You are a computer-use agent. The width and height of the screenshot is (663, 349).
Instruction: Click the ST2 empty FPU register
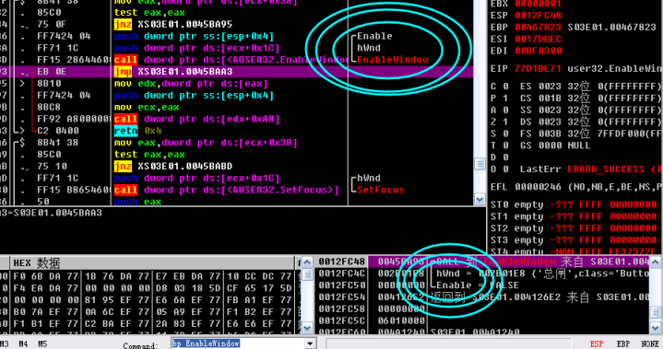tap(574, 228)
